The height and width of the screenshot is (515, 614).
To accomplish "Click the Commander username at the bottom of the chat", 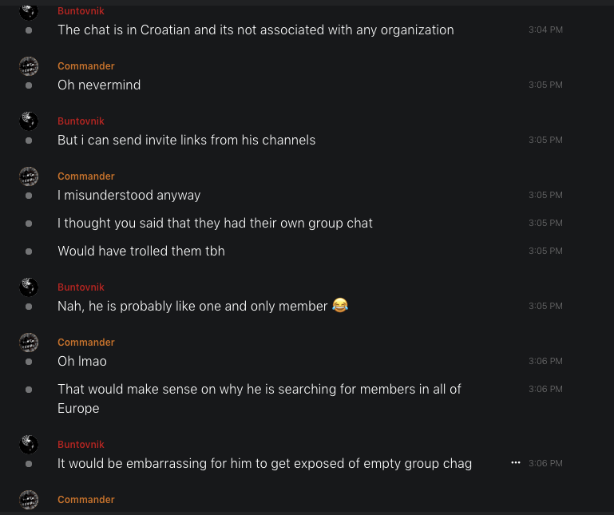I will point(86,500).
